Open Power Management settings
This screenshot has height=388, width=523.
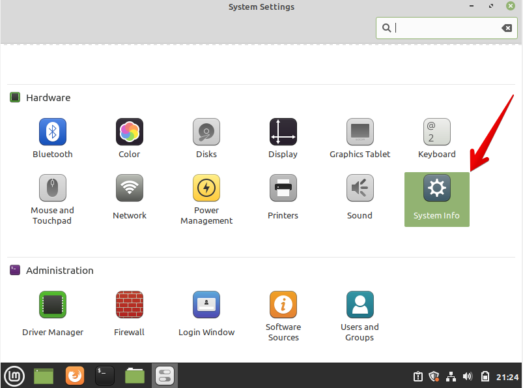(x=206, y=200)
